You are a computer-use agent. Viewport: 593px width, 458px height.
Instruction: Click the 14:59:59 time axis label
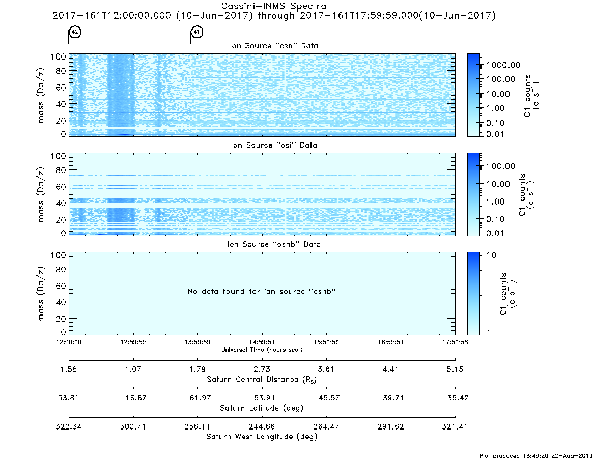coord(262,342)
